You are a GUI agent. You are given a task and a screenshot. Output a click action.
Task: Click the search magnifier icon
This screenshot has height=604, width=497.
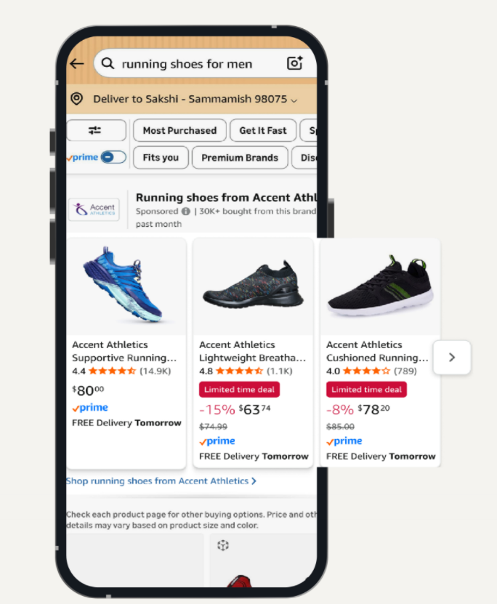coord(108,64)
